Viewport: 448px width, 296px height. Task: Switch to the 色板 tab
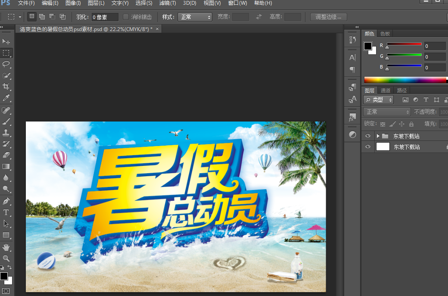tap(385, 34)
